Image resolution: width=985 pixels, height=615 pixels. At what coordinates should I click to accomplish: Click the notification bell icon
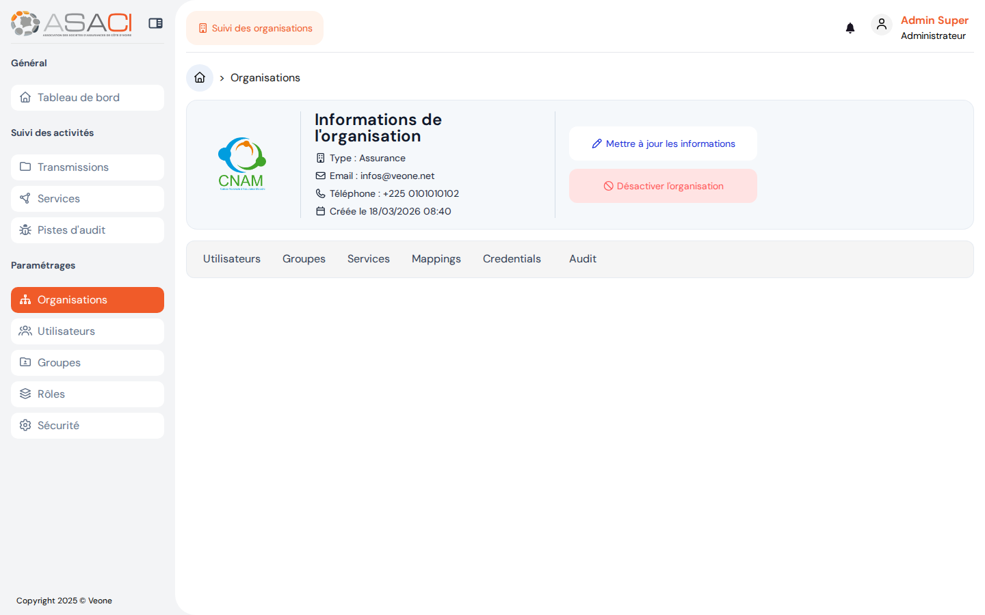tap(850, 27)
